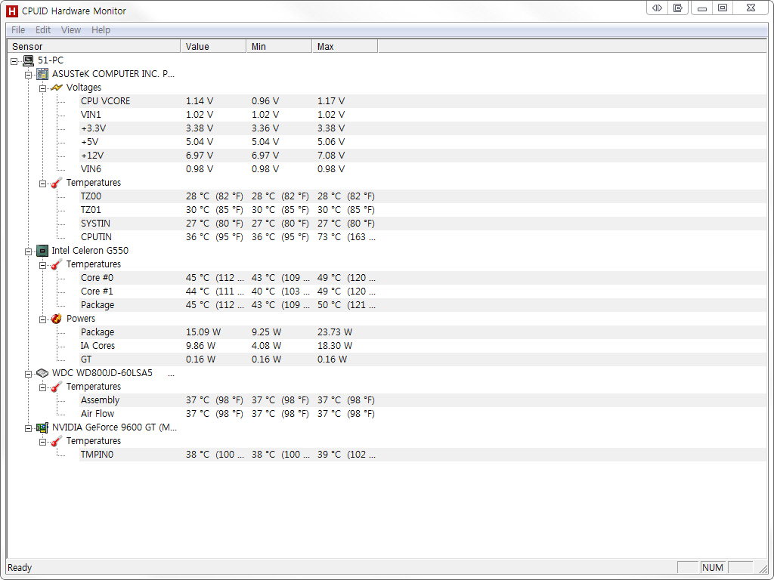Collapse the Voltages tree section

point(43,88)
